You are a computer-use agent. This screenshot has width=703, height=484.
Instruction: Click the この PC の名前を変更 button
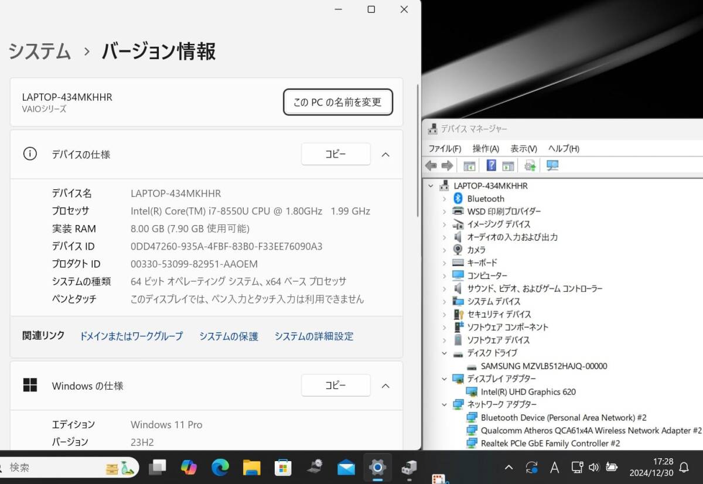click(338, 102)
